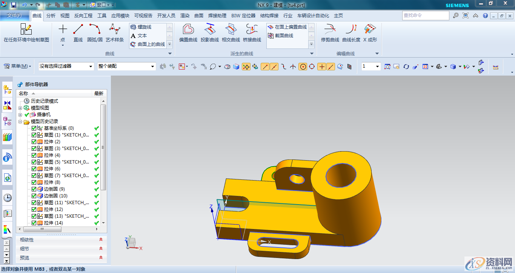
Task: Click the 查找命令 search field
Action: click(425, 15)
